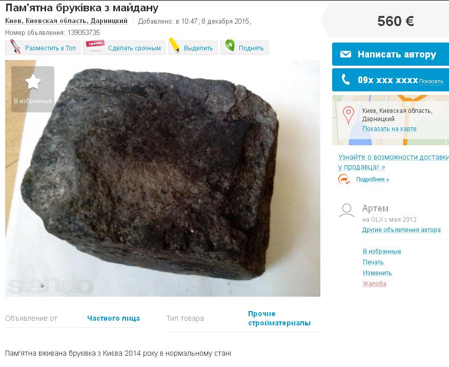Report listing with Жалоба link

tap(374, 284)
